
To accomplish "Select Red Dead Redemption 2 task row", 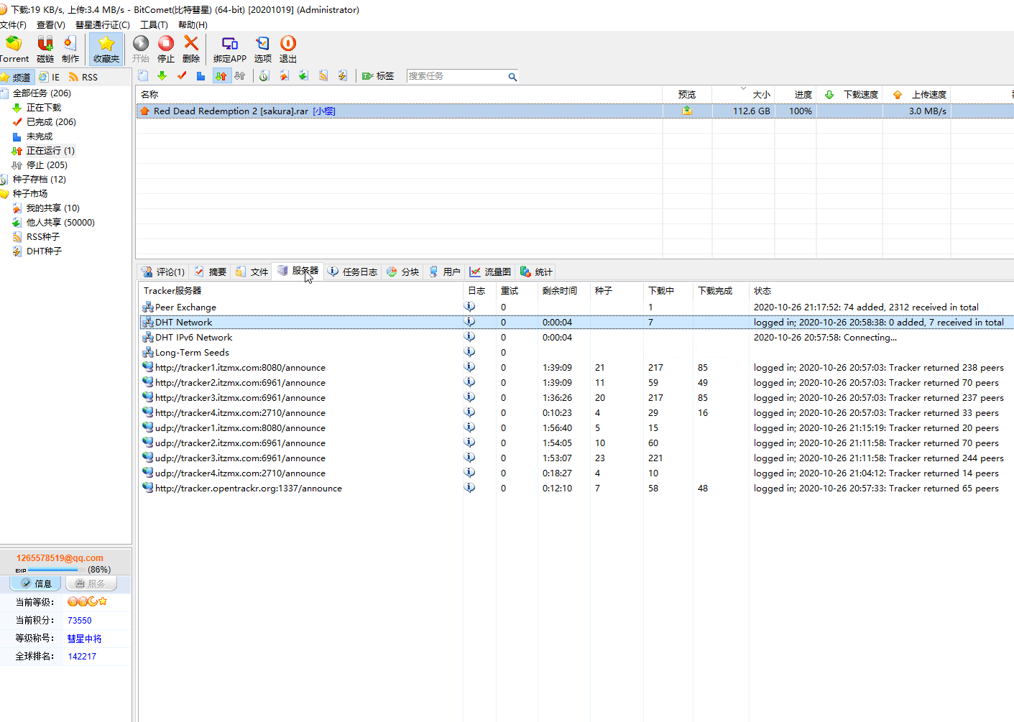I will [575, 111].
